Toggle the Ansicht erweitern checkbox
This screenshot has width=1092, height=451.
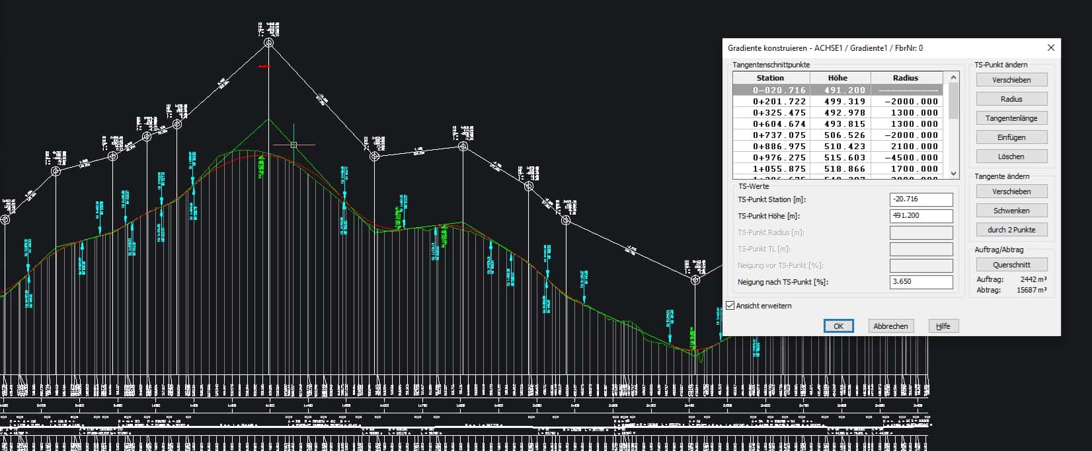click(730, 306)
